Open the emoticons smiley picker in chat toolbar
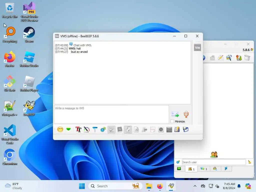The height and width of the screenshot is (192, 256). point(60,130)
